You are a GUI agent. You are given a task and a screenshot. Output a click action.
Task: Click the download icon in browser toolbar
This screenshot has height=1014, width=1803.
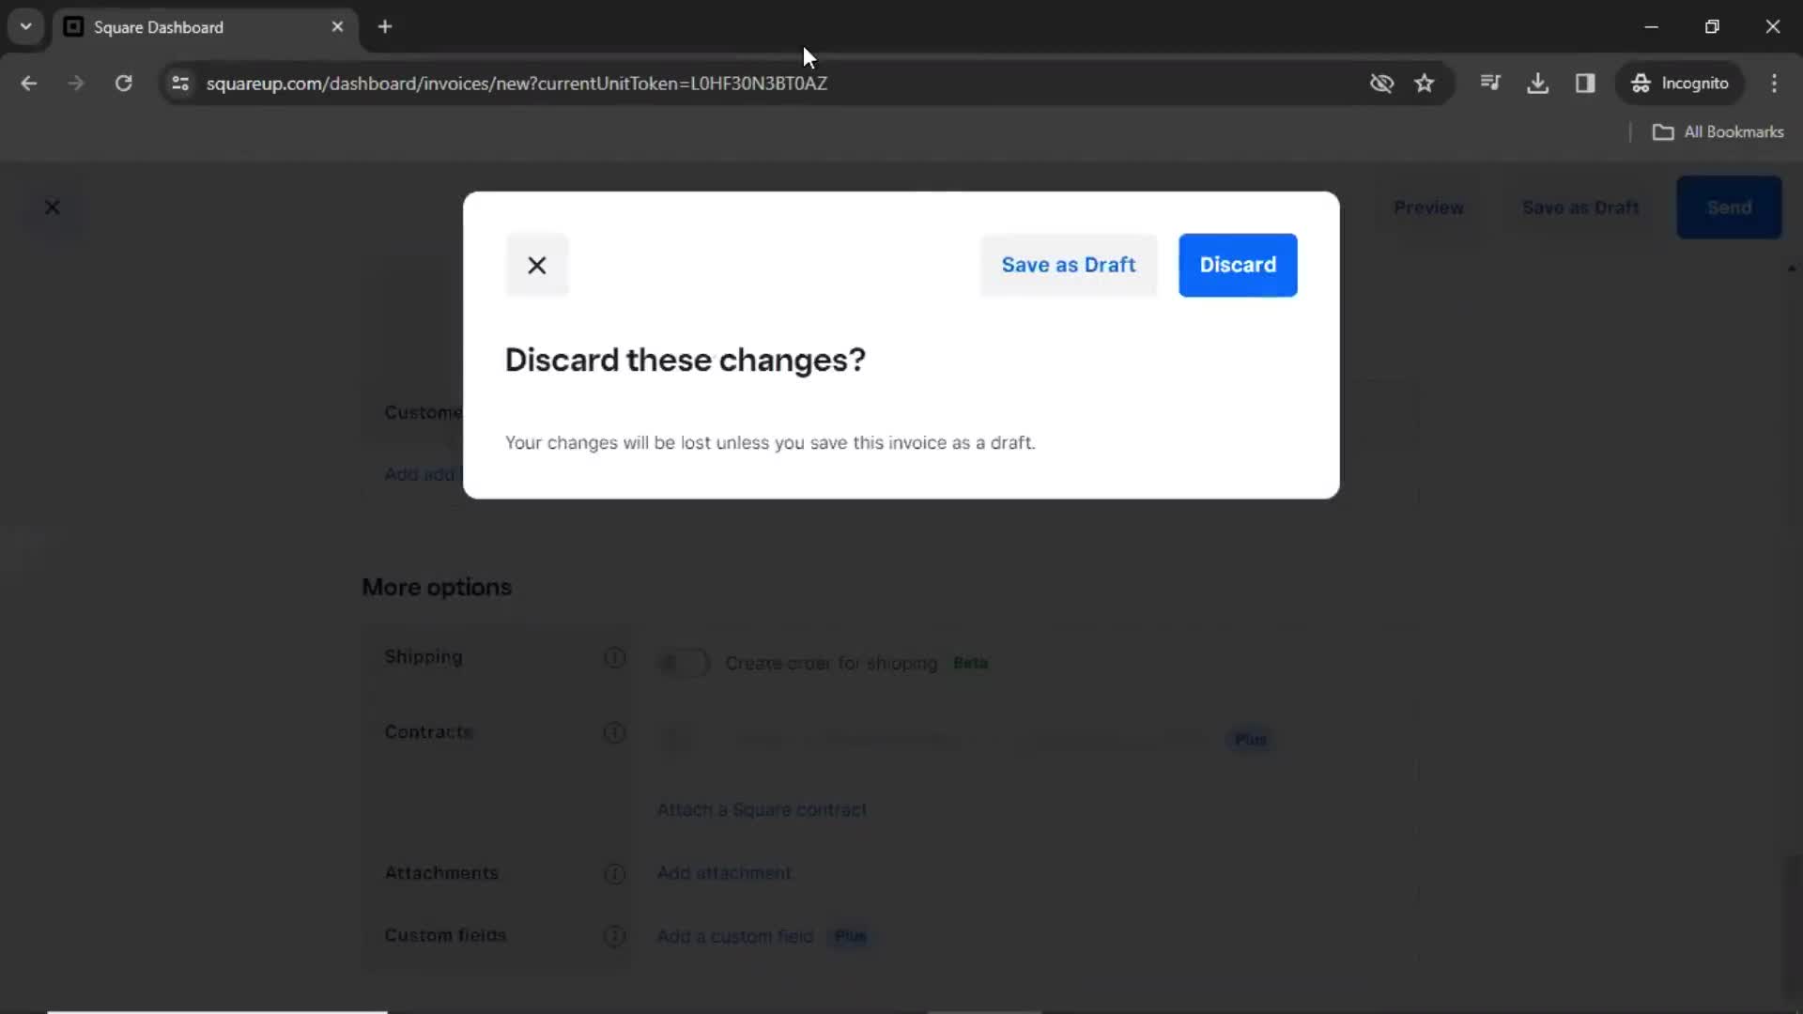click(1538, 83)
